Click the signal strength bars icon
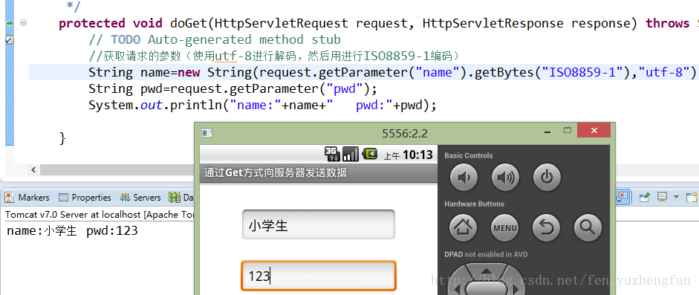The height and width of the screenshot is (295, 699). point(351,154)
